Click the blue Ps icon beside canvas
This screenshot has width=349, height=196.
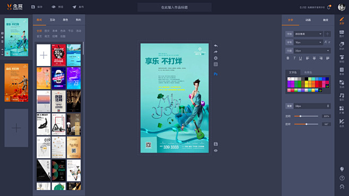tap(216, 74)
